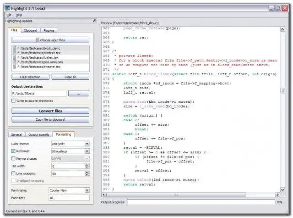The width and height of the screenshot is (293, 218).
Task: Enable the Keyword case checkbox
Action: (x=13, y=158)
